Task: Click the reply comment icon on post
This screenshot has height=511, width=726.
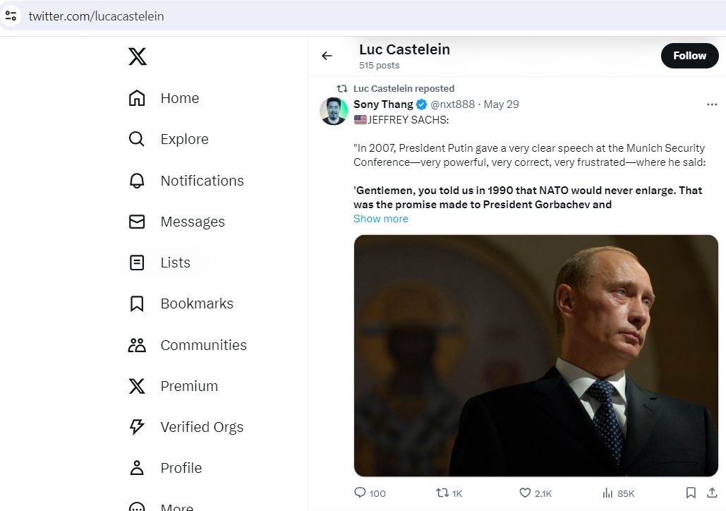Action: (360, 493)
